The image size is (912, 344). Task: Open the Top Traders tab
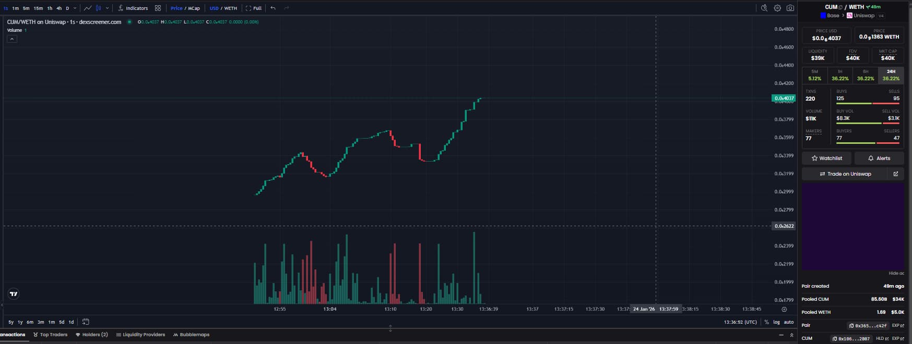pyautogui.click(x=51, y=335)
